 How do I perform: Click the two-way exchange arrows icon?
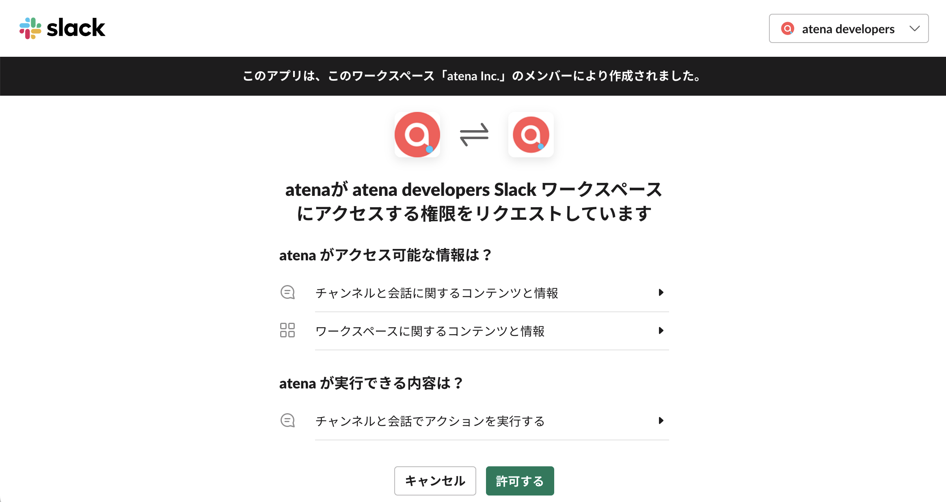[x=474, y=135]
